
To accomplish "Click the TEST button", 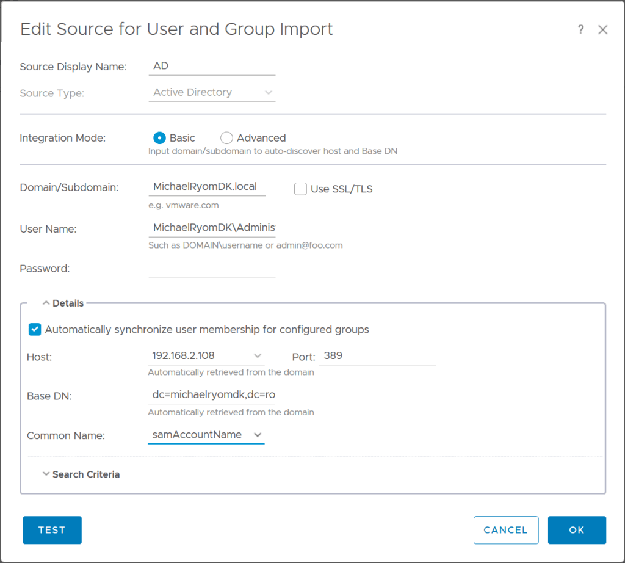I will click(52, 530).
